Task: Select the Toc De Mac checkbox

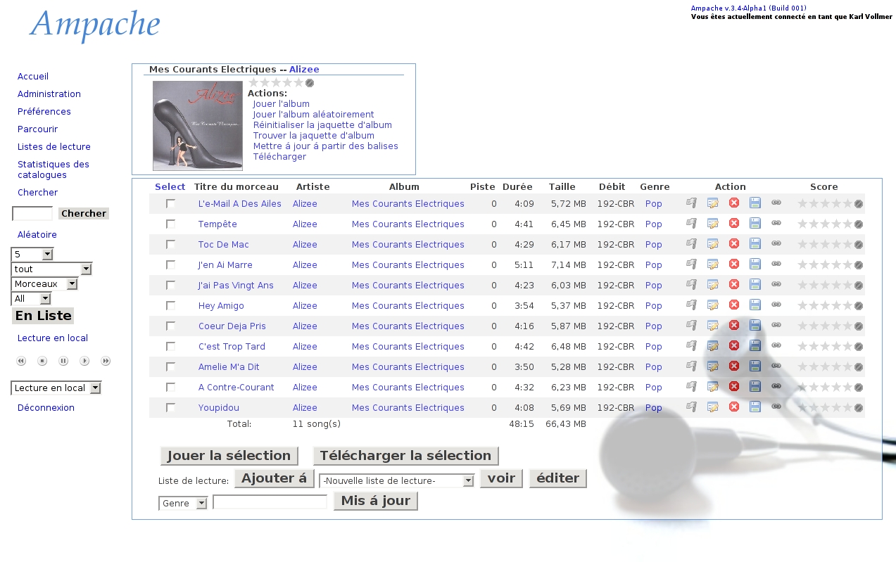Action: click(x=170, y=244)
